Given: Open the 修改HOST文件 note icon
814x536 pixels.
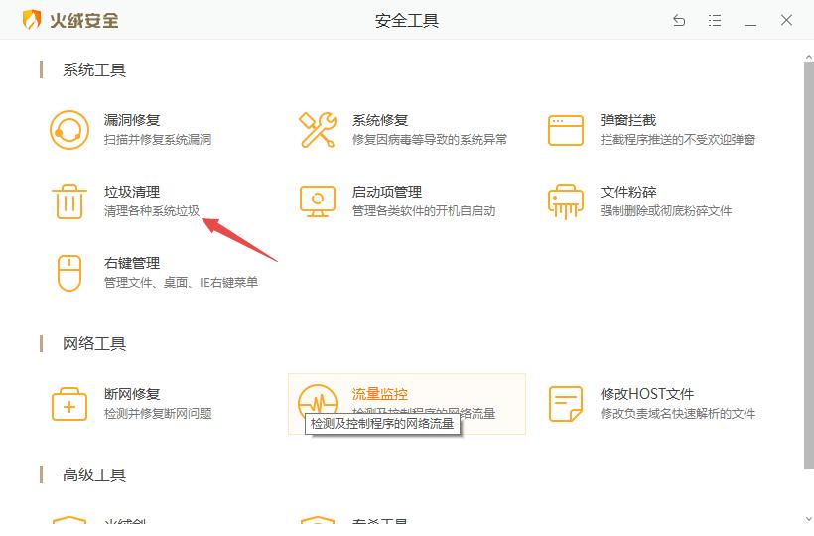Looking at the screenshot, I should pyautogui.click(x=566, y=404).
